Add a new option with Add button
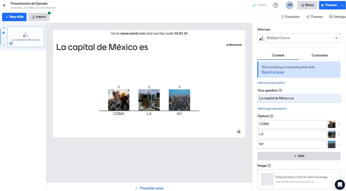 click(299, 156)
